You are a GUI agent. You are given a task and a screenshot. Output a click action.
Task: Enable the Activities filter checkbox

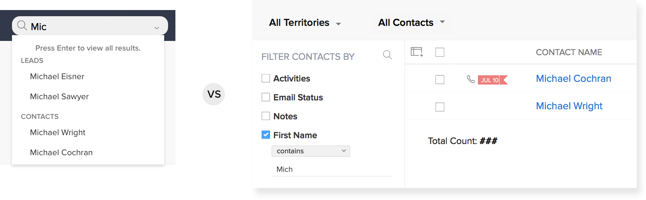pyautogui.click(x=266, y=78)
